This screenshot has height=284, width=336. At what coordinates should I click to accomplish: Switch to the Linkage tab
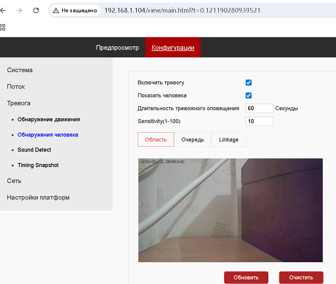(x=229, y=139)
